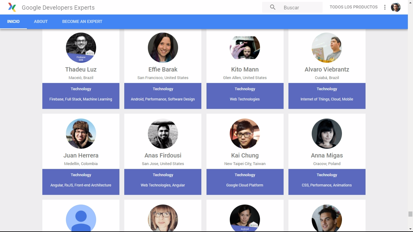The height and width of the screenshot is (232, 413).
Task: Click 'Medellín, Colombia' location text
Action: click(81, 164)
